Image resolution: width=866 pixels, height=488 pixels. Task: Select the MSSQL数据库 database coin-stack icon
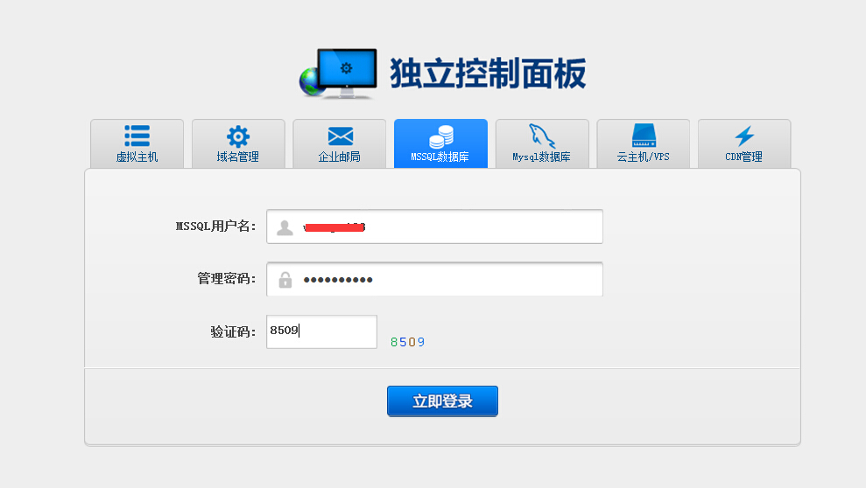(440, 136)
